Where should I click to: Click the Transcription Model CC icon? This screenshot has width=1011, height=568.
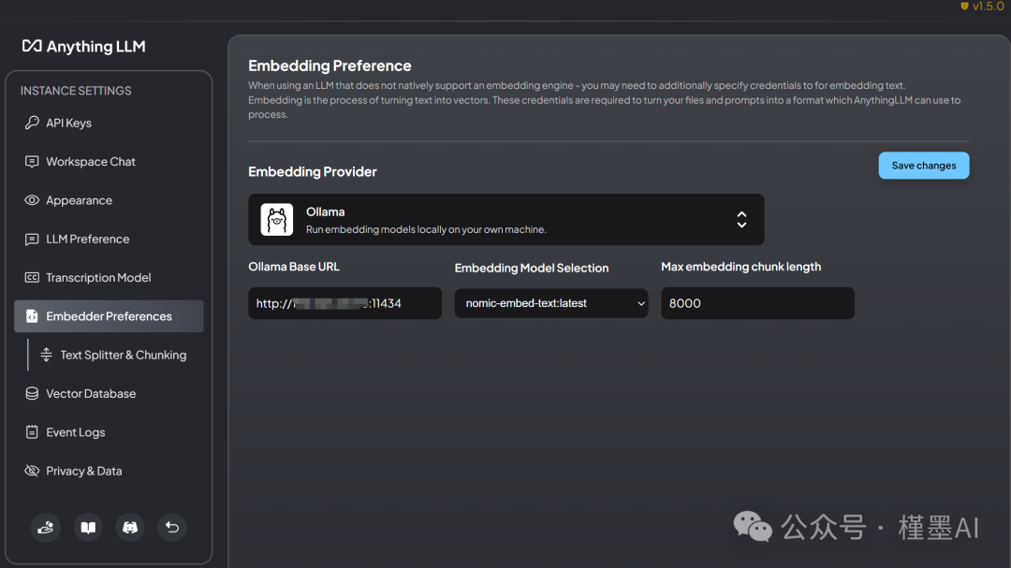pos(32,277)
